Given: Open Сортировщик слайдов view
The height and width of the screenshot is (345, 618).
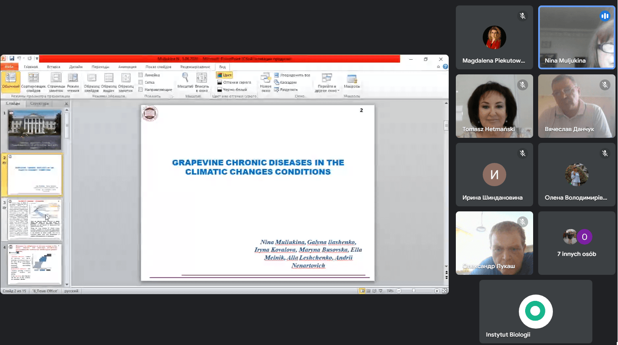Looking at the screenshot, I should [33, 82].
